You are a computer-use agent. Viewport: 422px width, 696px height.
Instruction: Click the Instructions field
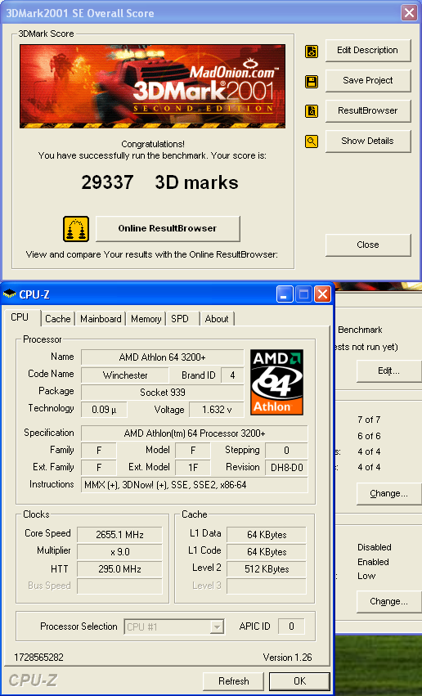pyautogui.click(x=195, y=485)
